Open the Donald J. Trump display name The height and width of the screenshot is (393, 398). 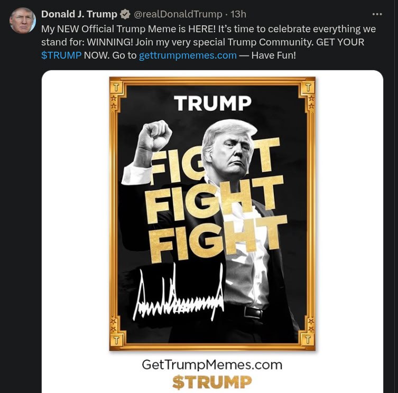pyautogui.click(x=79, y=14)
